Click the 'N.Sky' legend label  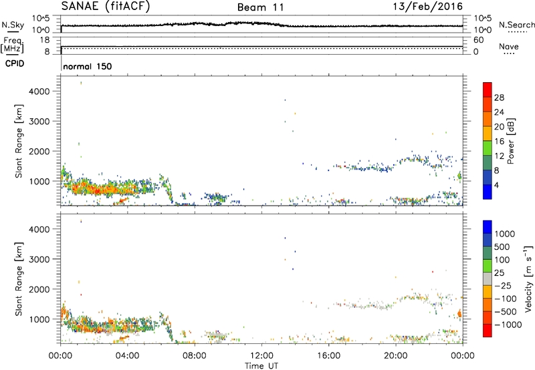pos(13,25)
